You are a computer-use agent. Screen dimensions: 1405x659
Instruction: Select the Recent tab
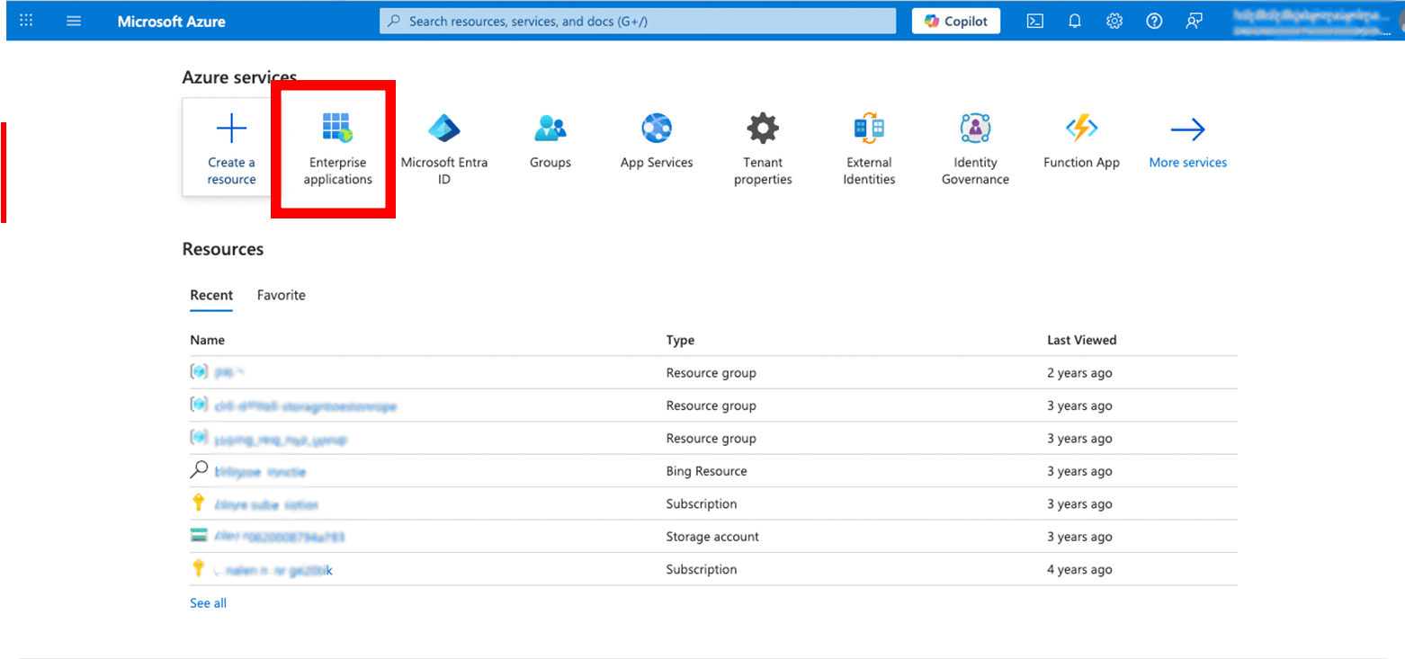click(x=211, y=295)
